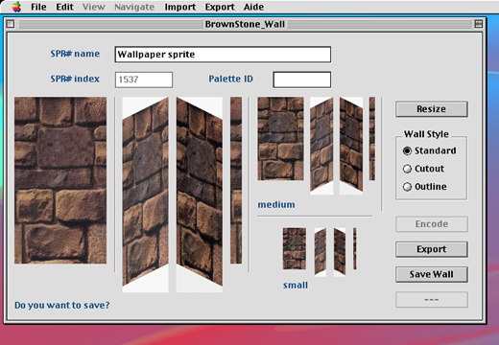The height and width of the screenshot is (345, 499).
Task: Click the SPR# index field showing 1537
Action: (144, 80)
